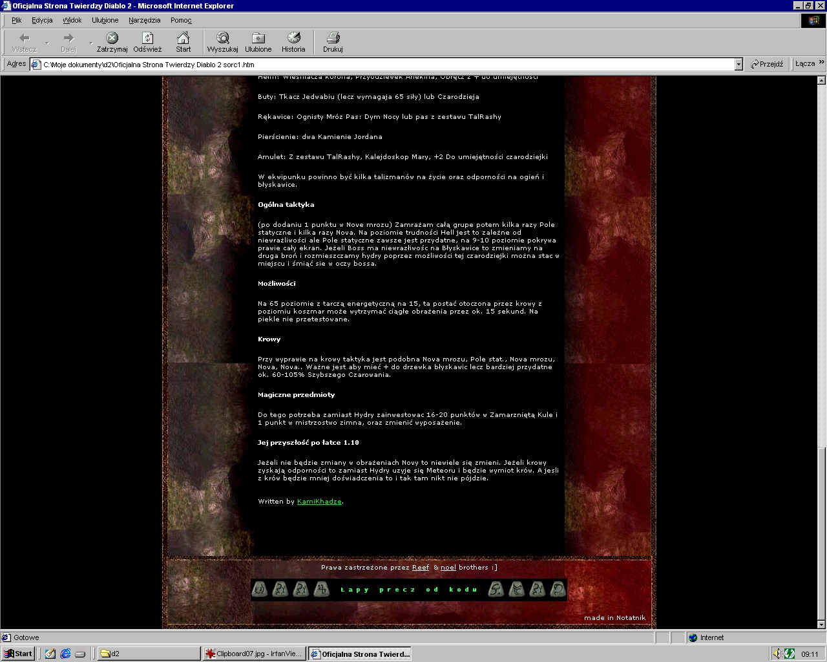Follow the KamiKhadze author link
The height and width of the screenshot is (662, 827).
pos(319,502)
